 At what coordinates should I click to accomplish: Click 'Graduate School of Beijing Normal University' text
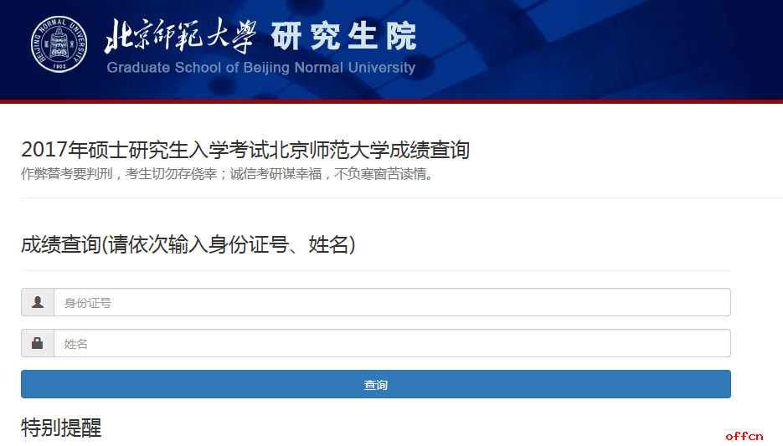coord(260,67)
